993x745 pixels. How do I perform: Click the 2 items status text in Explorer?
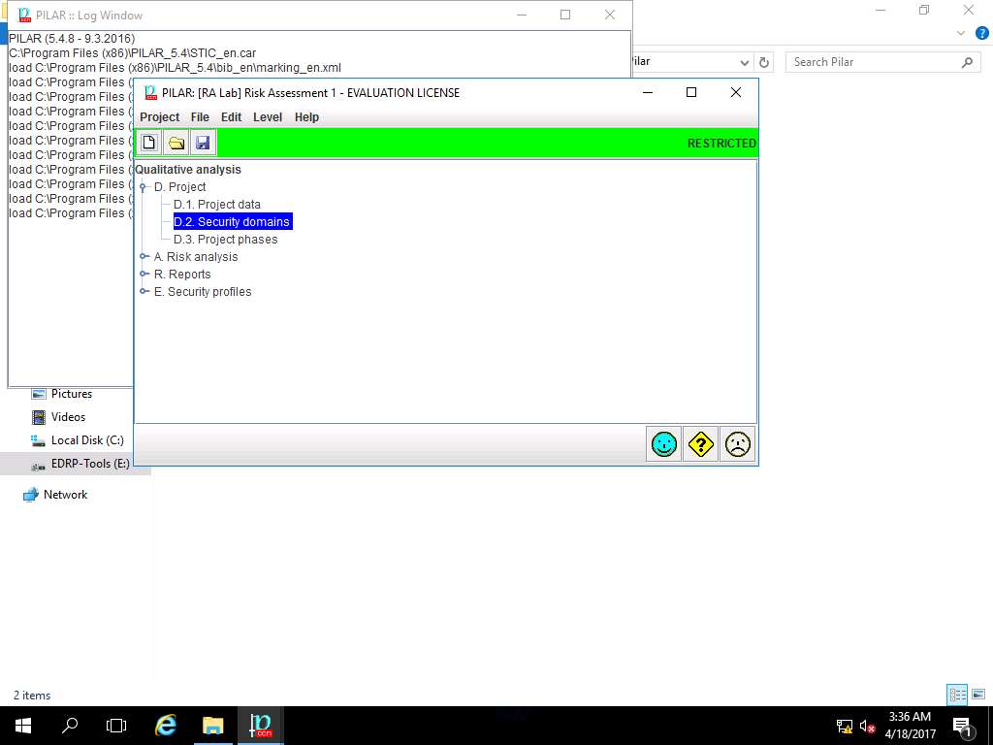coord(32,695)
